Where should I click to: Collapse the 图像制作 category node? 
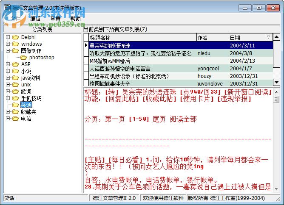pos(8,50)
